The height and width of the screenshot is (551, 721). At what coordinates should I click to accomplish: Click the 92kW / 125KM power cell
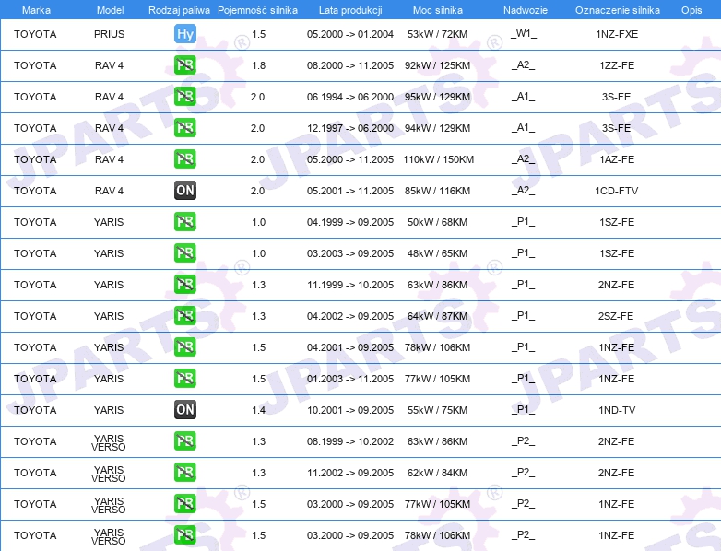(x=437, y=65)
